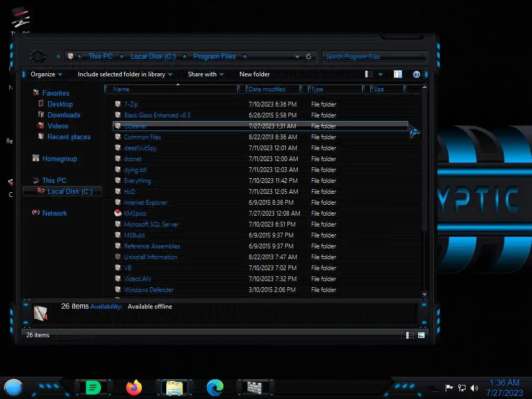Viewport: 532px width, 399px height.
Task: Open the Organize menu
Action: tap(46, 74)
